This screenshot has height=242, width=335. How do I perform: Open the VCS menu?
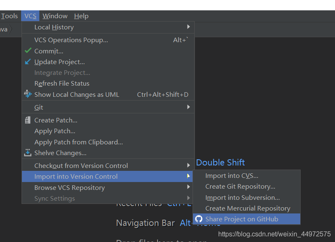click(30, 16)
